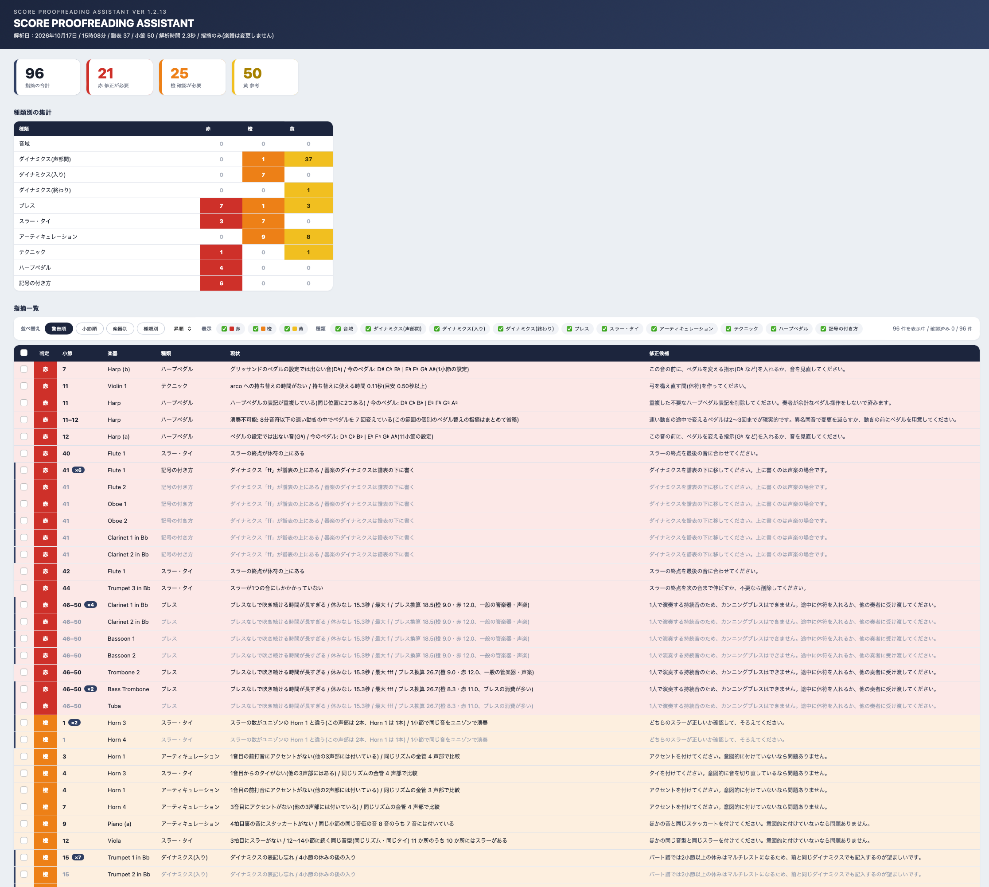
Task: Collapse the ×4 group on Clarinet 1 breath row
Action: (x=90, y=605)
